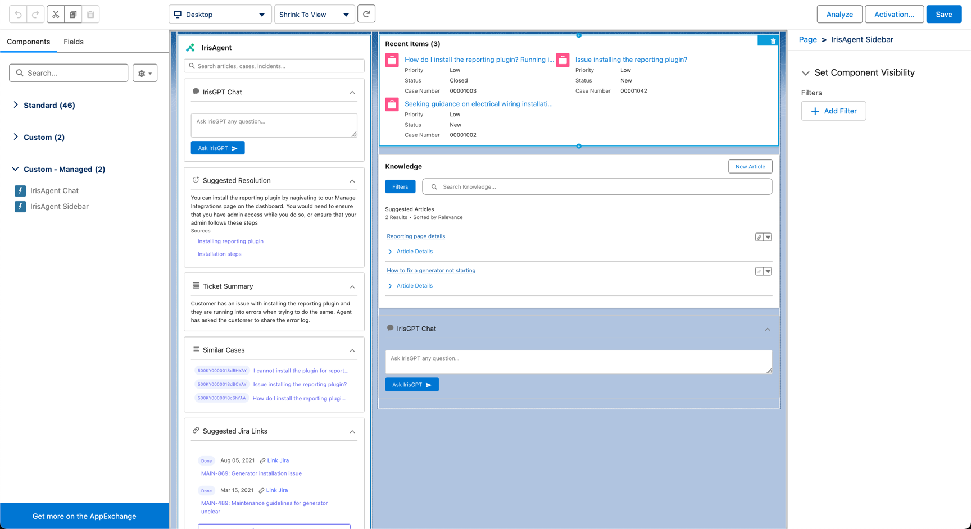
Task: Click the refresh canvas icon
Action: (366, 14)
